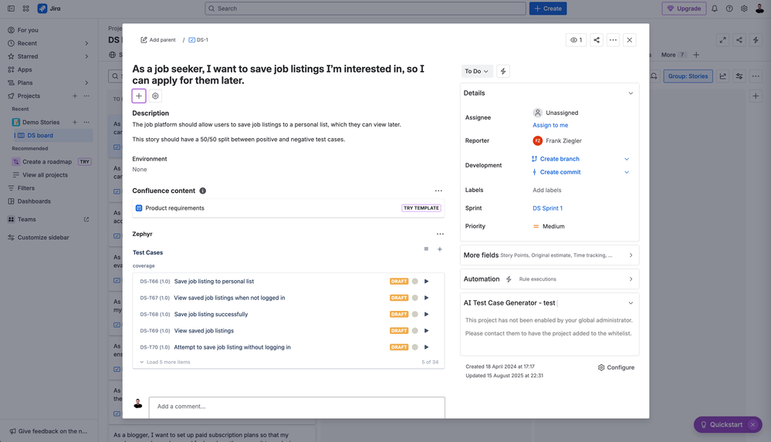The image size is (771, 442).
Task: Open settings gear in top bar
Action: point(744,8)
